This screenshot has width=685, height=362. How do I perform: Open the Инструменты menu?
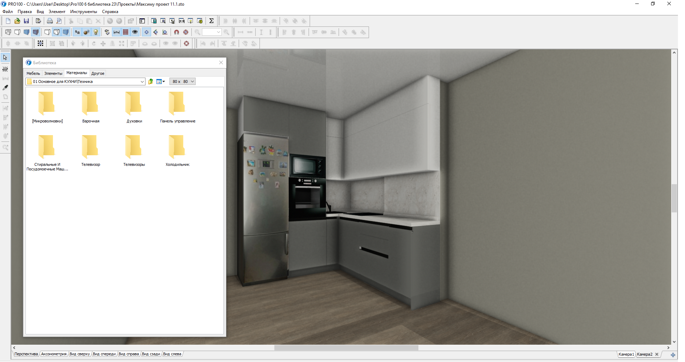click(83, 12)
